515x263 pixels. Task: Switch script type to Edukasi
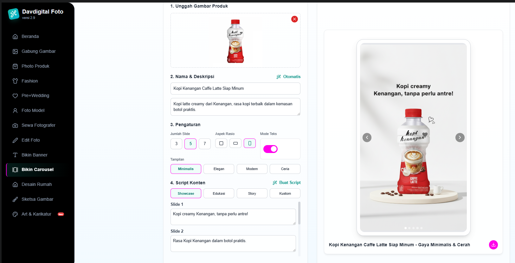point(219,193)
